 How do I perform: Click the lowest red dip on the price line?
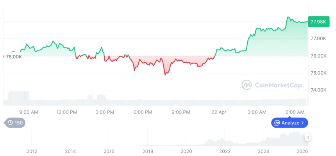click(165, 74)
